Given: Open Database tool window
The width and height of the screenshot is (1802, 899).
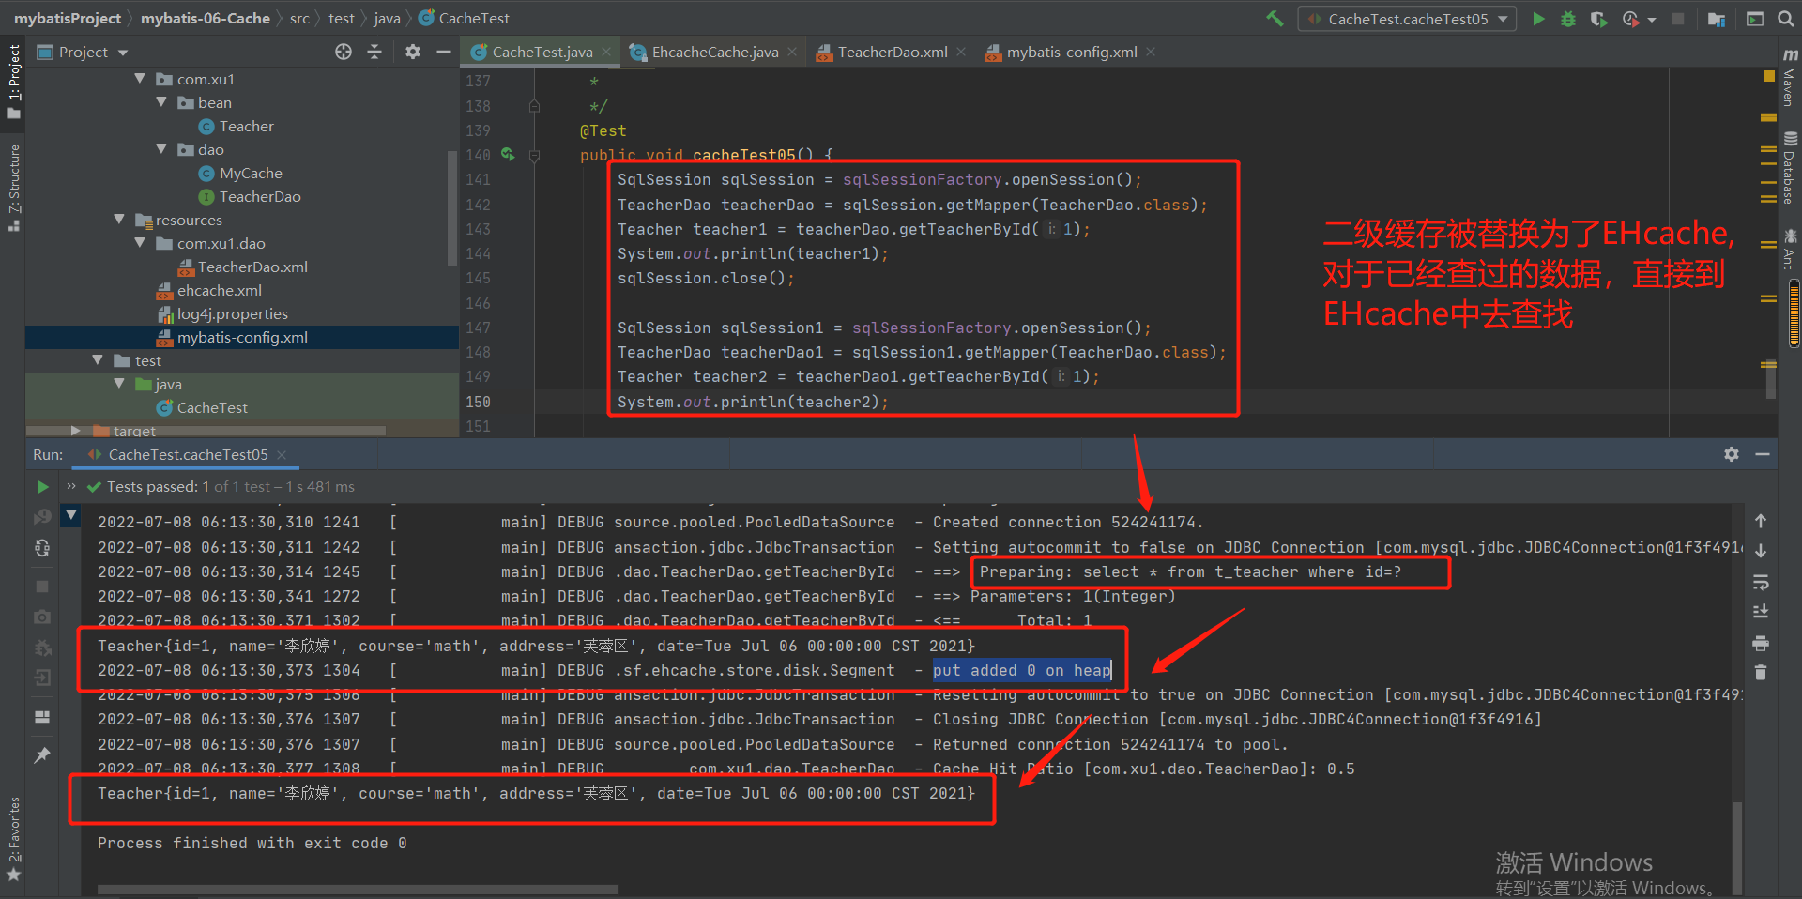Looking at the screenshot, I should 1789,167.
